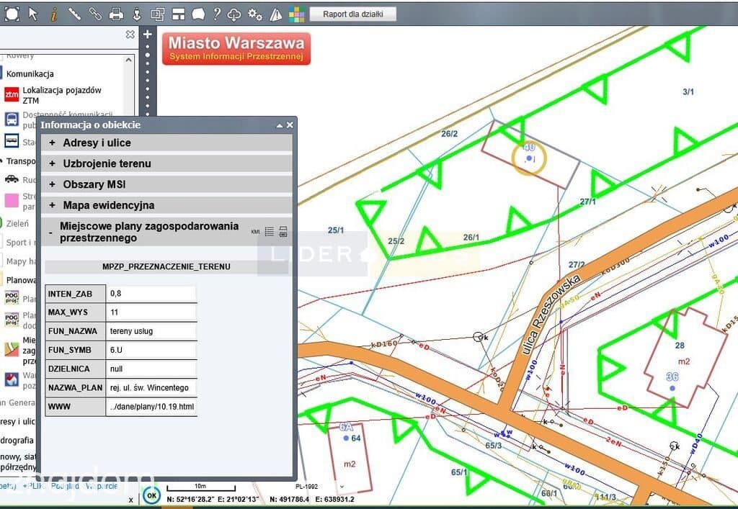The height and width of the screenshot is (509, 738).
Task: Click the warning triangle report icon
Action: click(x=276, y=15)
